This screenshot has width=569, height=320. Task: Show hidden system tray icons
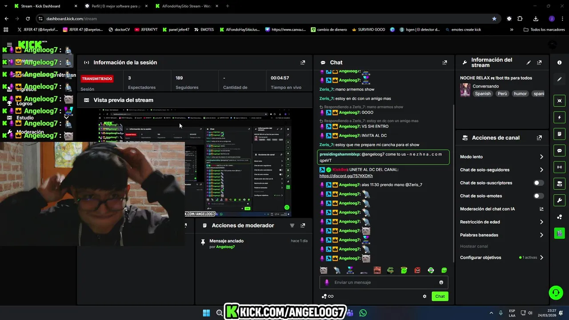pyautogui.click(x=491, y=313)
